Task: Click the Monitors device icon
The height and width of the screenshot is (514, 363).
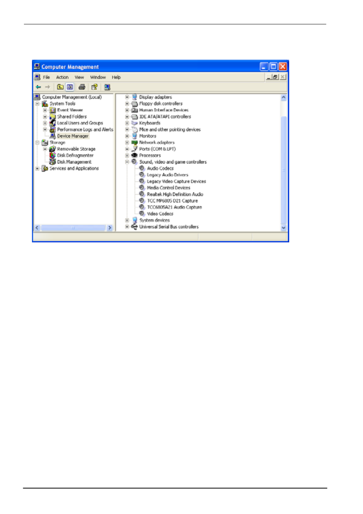Action: (134, 136)
